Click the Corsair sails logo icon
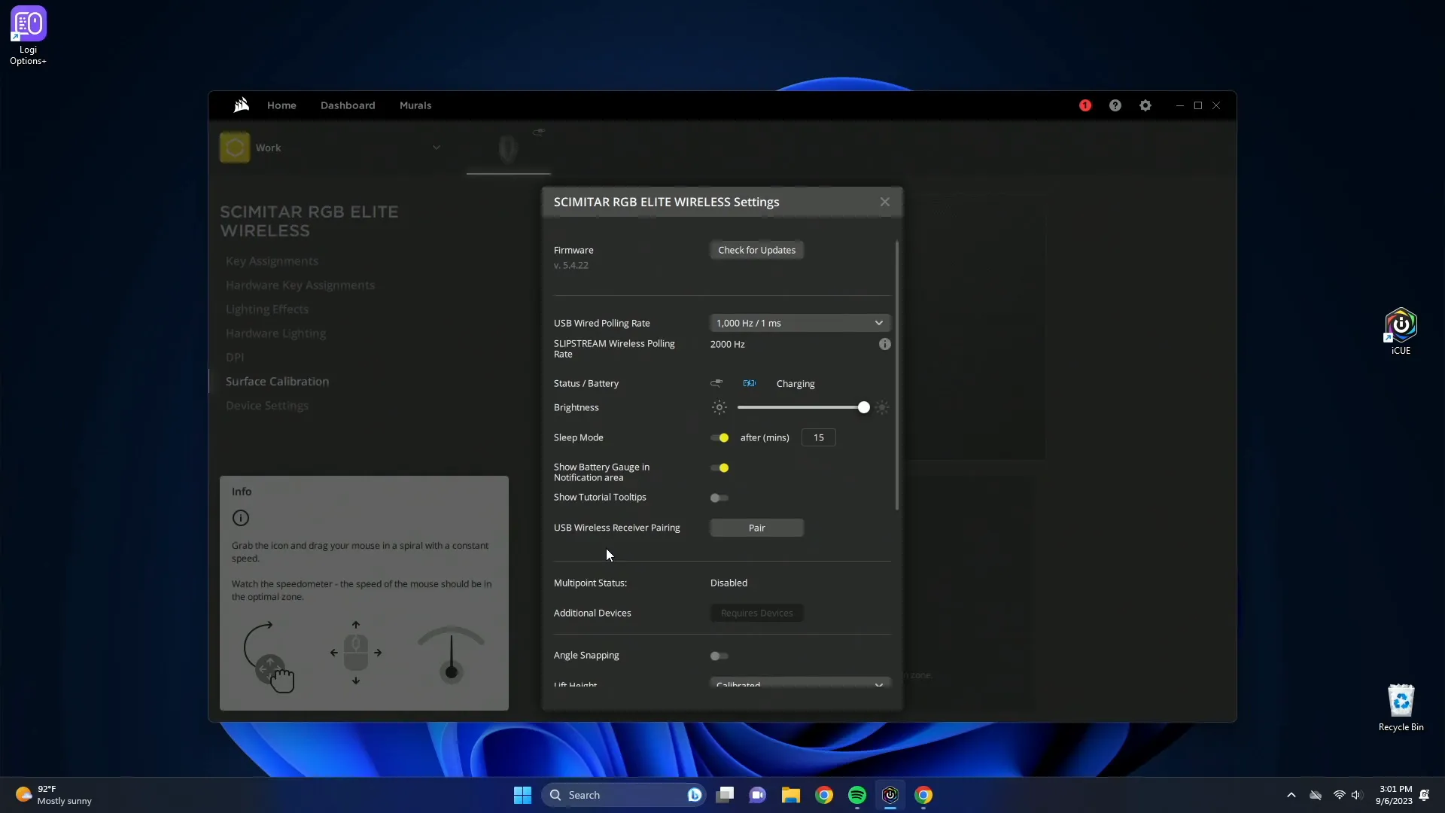Image resolution: width=1445 pixels, height=813 pixels. (x=241, y=105)
